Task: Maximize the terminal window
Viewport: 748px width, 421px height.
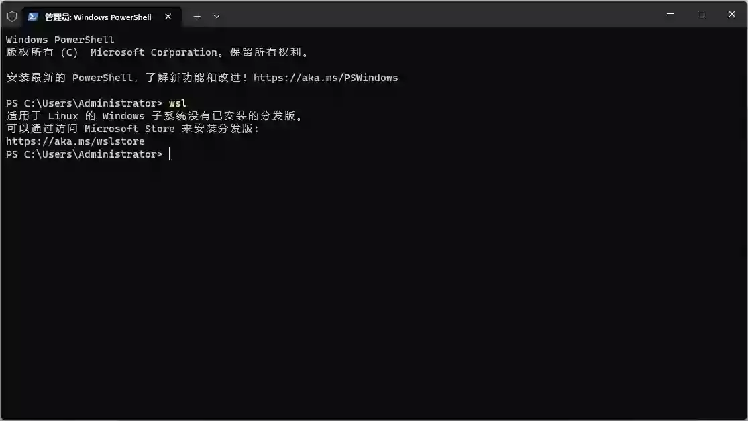Action: [701, 14]
